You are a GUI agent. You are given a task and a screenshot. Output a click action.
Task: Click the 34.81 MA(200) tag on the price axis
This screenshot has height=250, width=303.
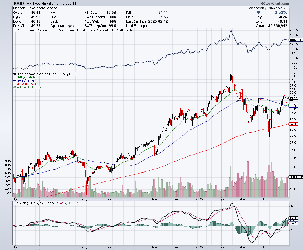294,124
